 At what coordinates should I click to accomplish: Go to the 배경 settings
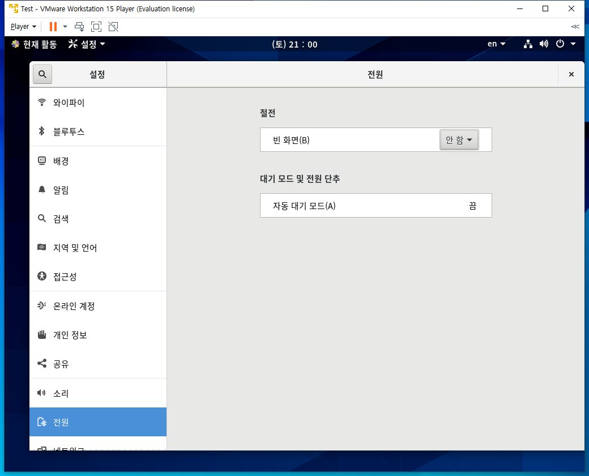[98, 161]
